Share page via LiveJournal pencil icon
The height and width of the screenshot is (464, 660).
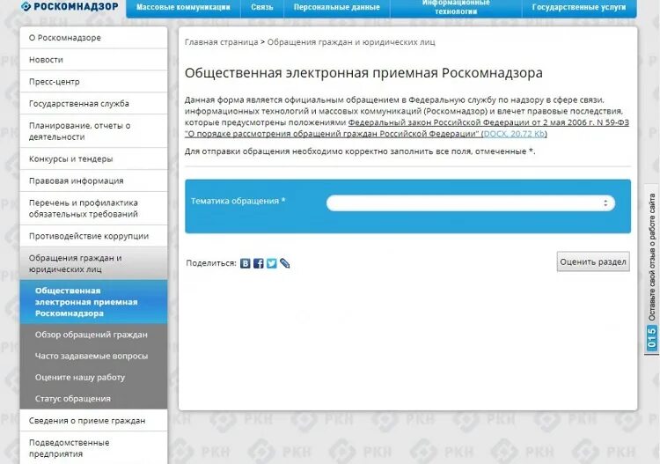[285, 263]
